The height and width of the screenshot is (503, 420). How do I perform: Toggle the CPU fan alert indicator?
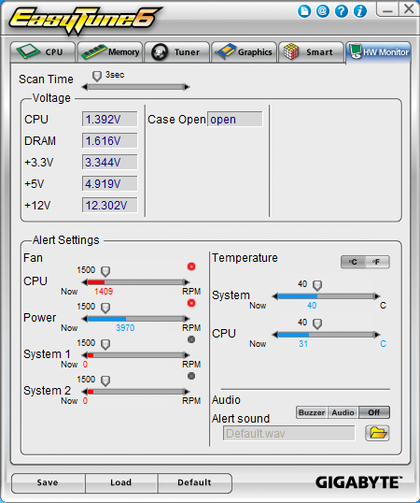191,266
